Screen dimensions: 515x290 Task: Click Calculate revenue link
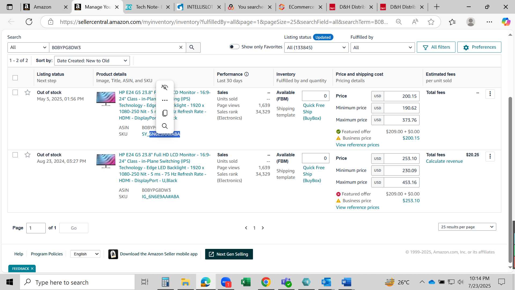[x=444, y=161]
